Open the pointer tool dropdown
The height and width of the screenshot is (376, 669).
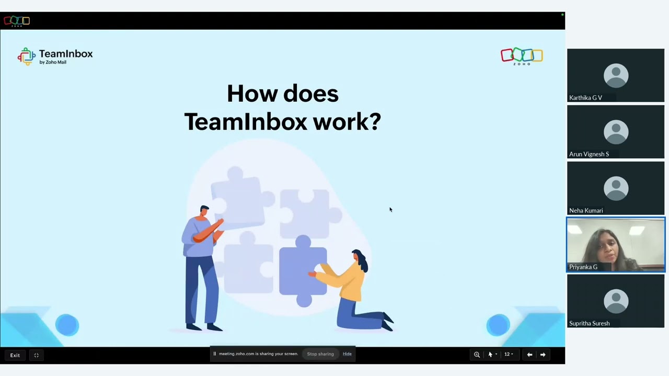click(x=492, y=355)
